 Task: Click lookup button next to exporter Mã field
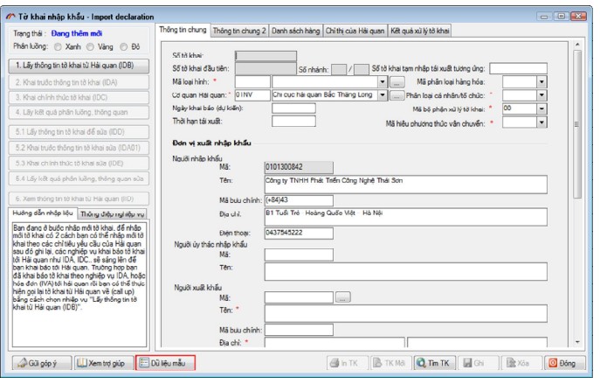click(x=342, y=298)
